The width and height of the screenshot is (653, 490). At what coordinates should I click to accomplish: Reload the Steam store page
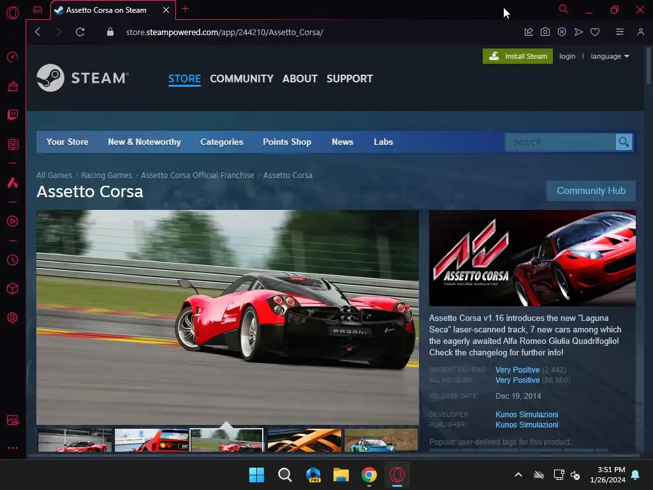[80, 32]
